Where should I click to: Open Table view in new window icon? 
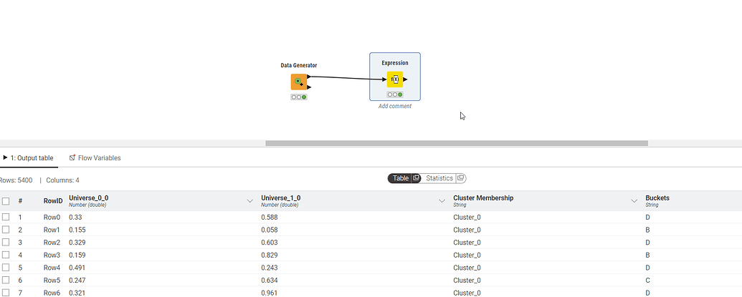[x=416, y=178]
